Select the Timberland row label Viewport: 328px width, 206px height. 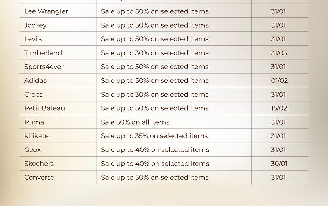[43, 53]
